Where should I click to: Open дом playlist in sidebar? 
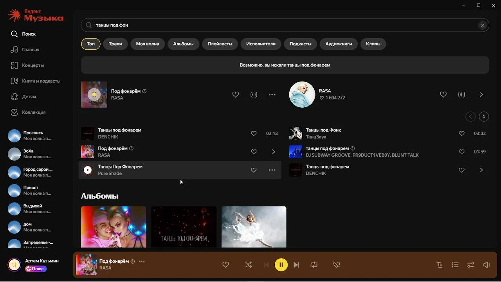31,227
